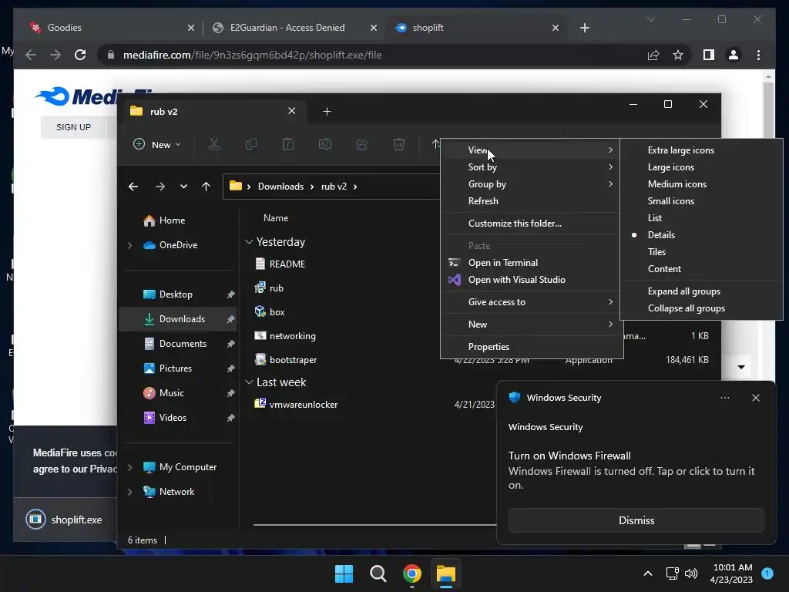Open the Windows Start menu
Image resolution: width=789 pixels, height=592 pixels.
(x=344, y=573)
